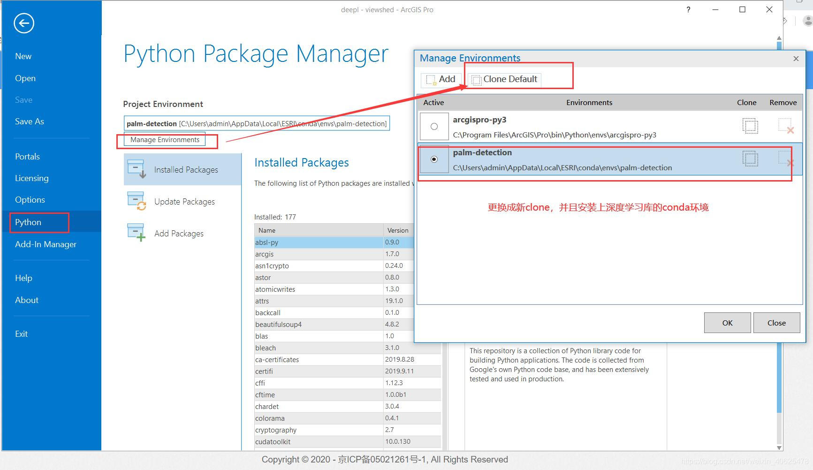Select the chardet package row
This screenshot has height=470, width=813.
point(348,407)
